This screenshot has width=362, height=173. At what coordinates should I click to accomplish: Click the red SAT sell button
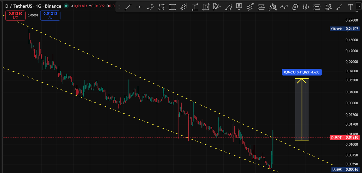point(15,16)
